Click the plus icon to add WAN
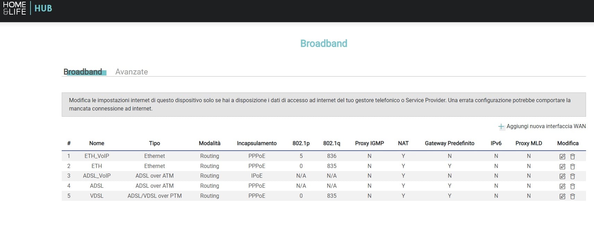Viewport: 594px width, 231px height. point(501,126)
